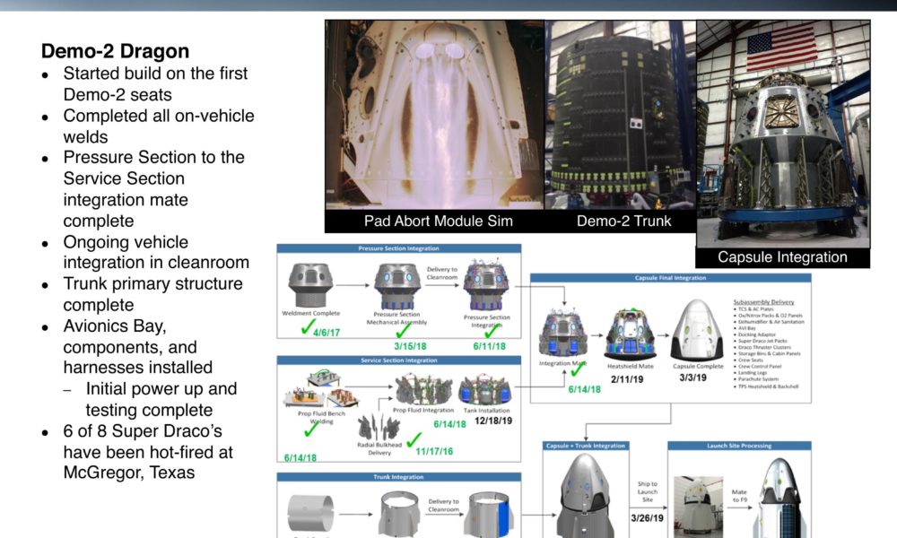Select the Radial Bulkhead Delivery parts image

[379, 428]
